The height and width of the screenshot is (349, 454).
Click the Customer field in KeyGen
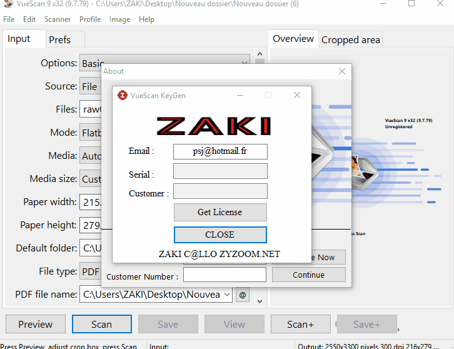(220, 191)
